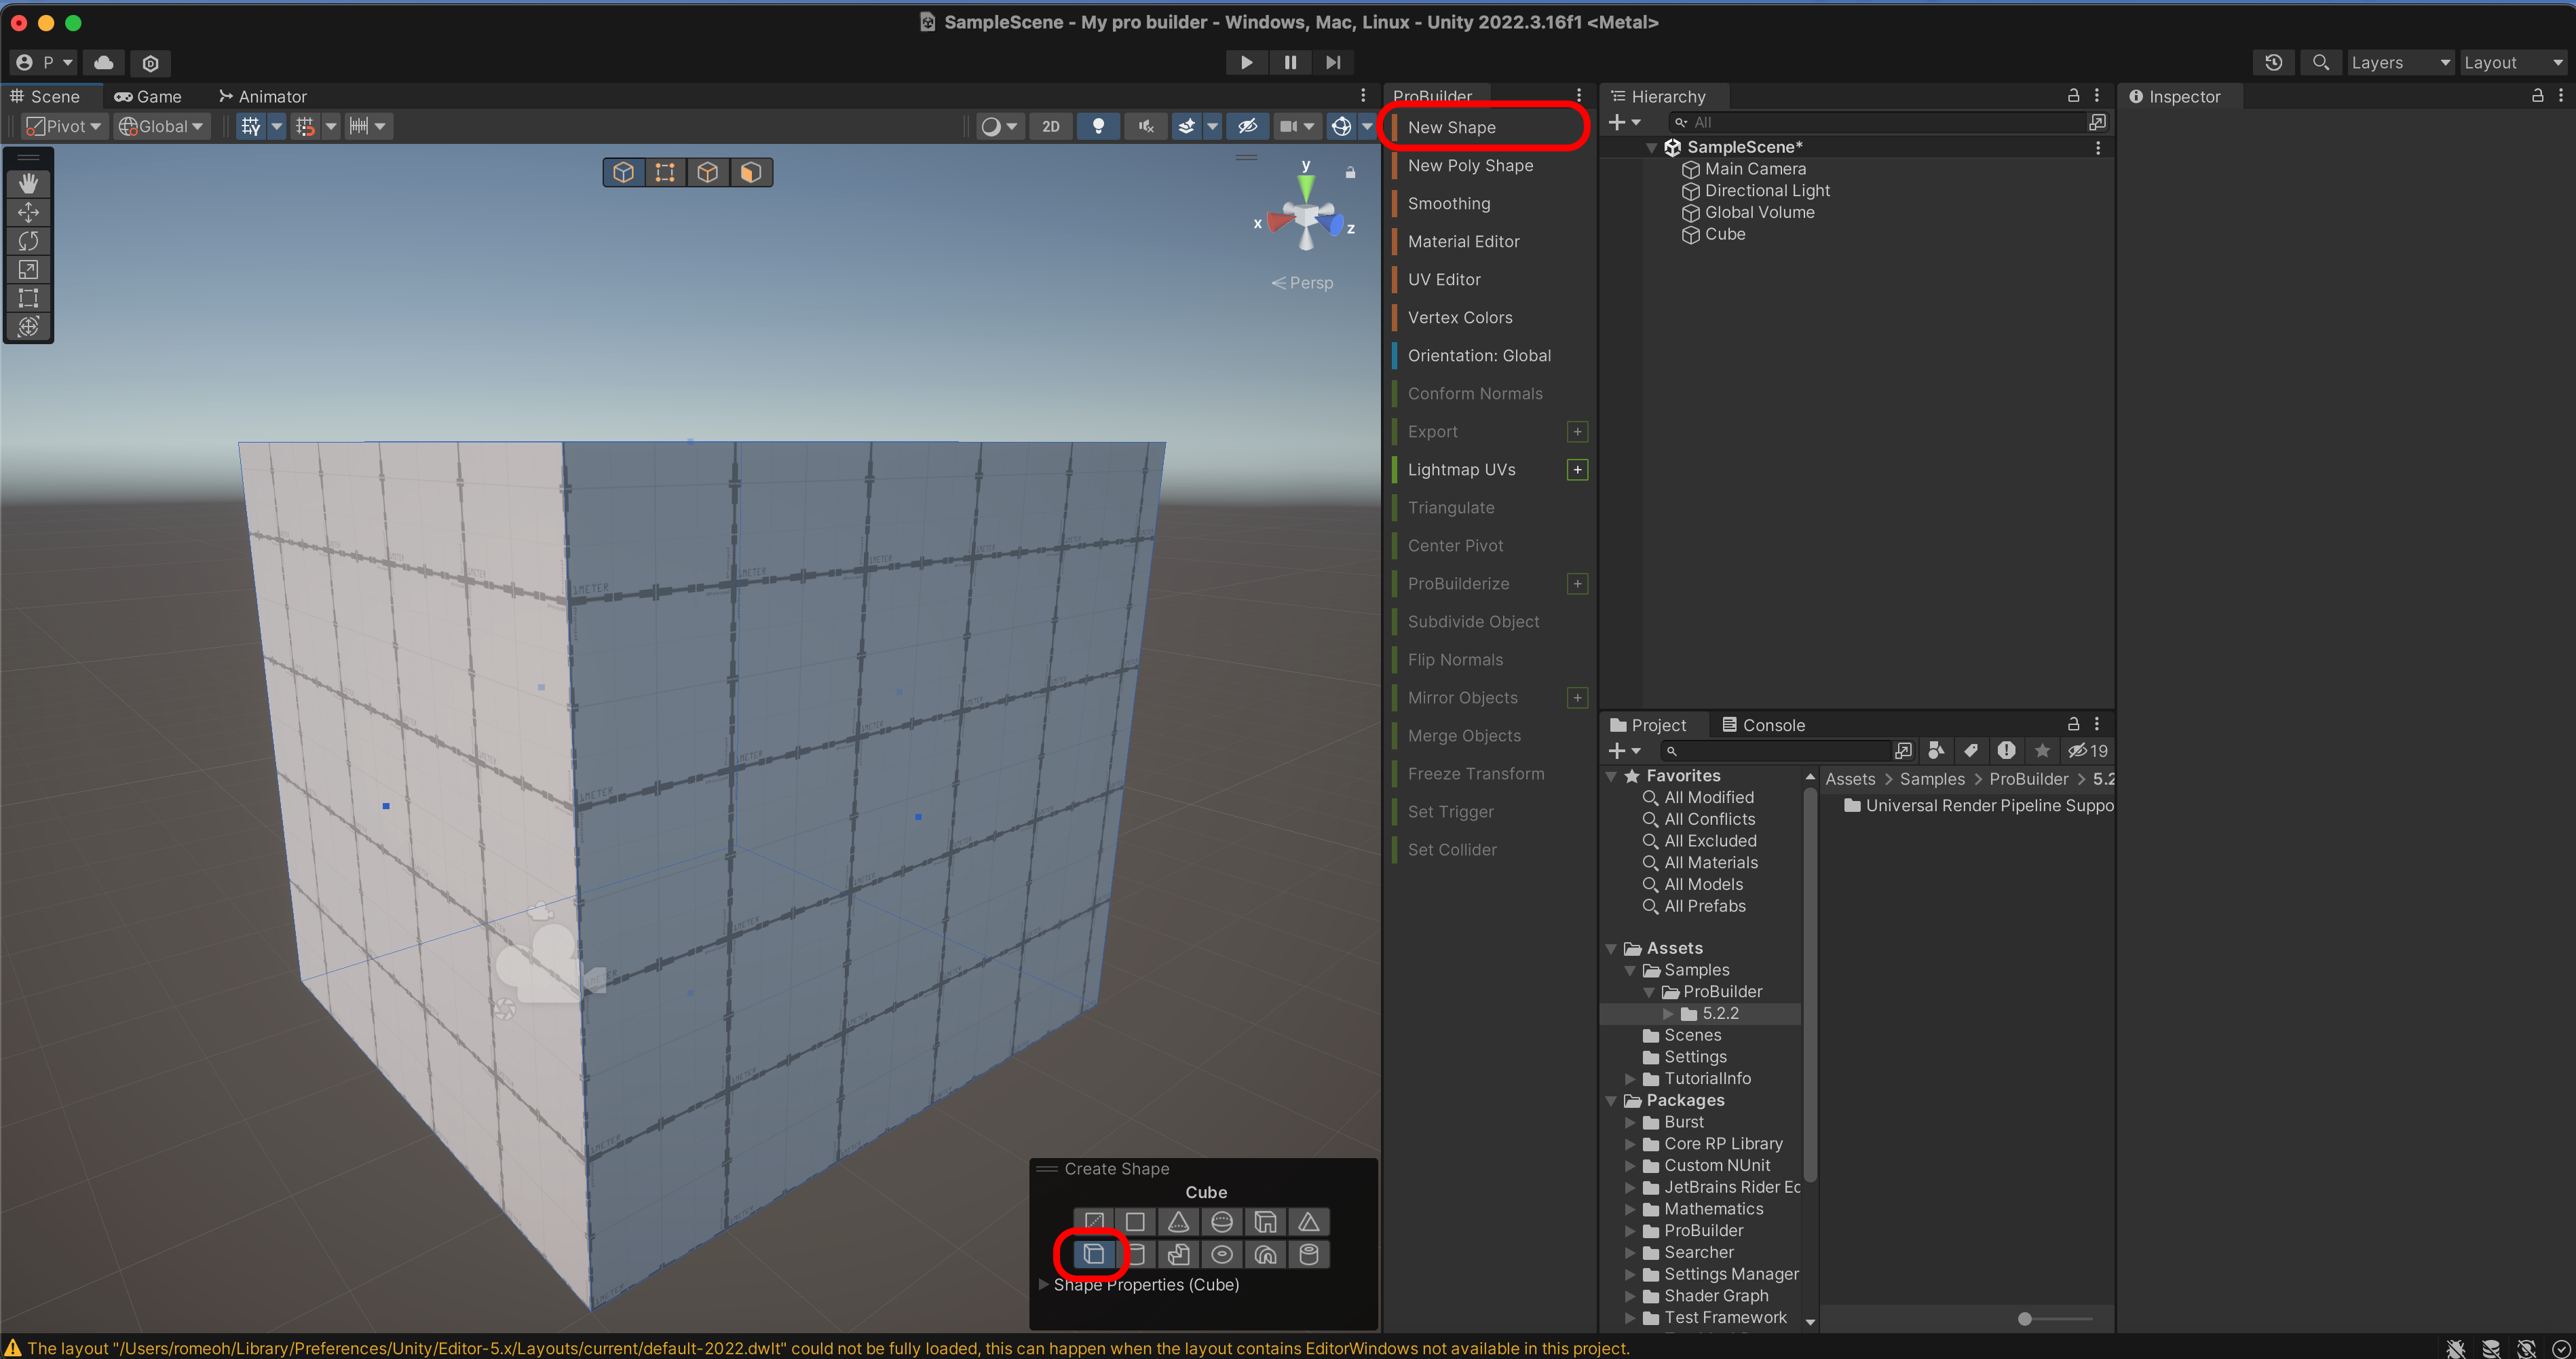Switch to the Game tab
Screen dimensions: 2576x1359
coord(148,96)
